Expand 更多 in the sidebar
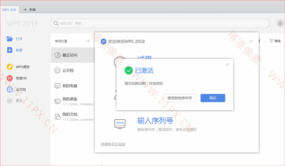285x166 pixels. [x=15, y=100]
